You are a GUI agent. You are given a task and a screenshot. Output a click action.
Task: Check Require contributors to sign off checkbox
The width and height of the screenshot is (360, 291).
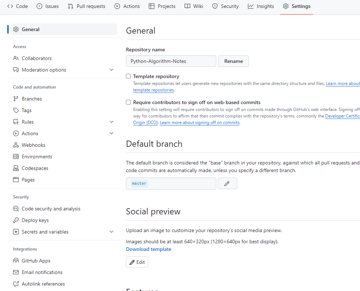128,102
